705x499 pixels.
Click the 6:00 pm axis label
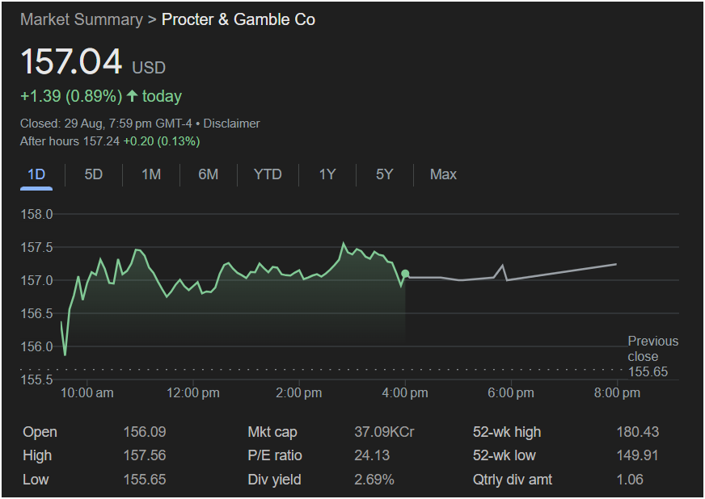(511, 393)
